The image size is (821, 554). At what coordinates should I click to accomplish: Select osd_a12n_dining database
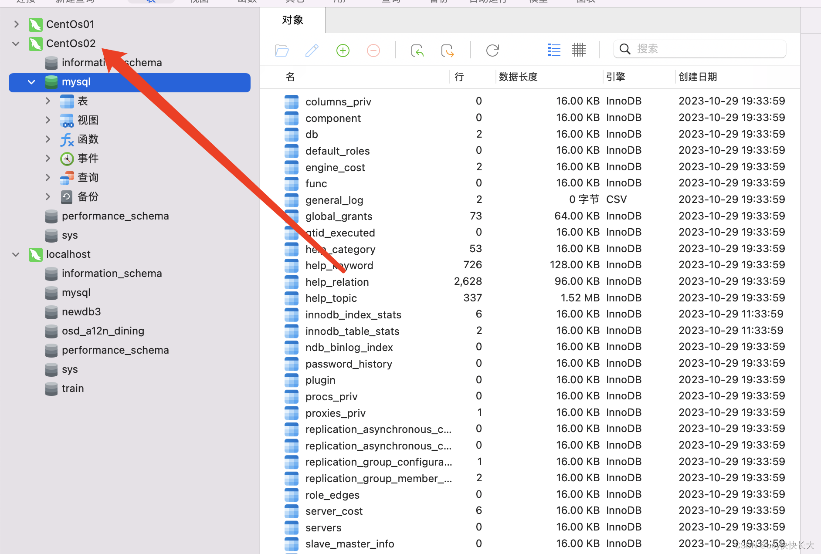pos(103,331)
